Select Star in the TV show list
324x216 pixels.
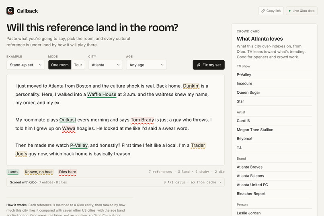coord(274,101)
